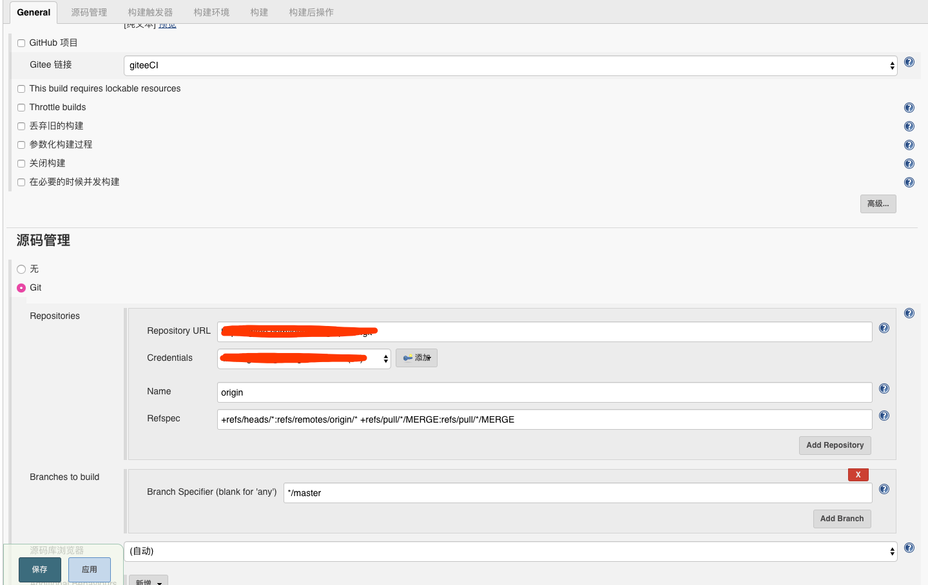The width and height of the screenshot is (928, 585).
Task: Open help icon next to Repository URL
Action: tap(884, 329)
